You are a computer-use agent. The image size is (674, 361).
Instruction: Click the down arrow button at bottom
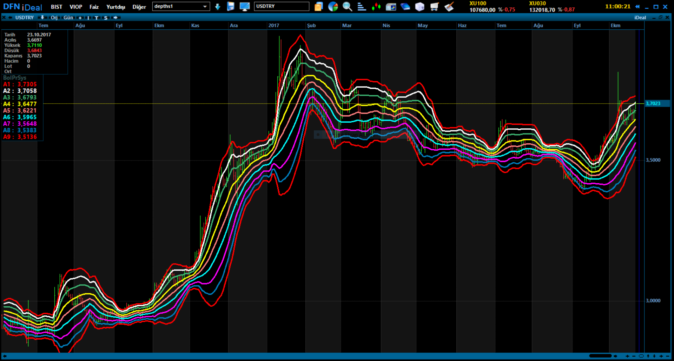tap(654, 356)
